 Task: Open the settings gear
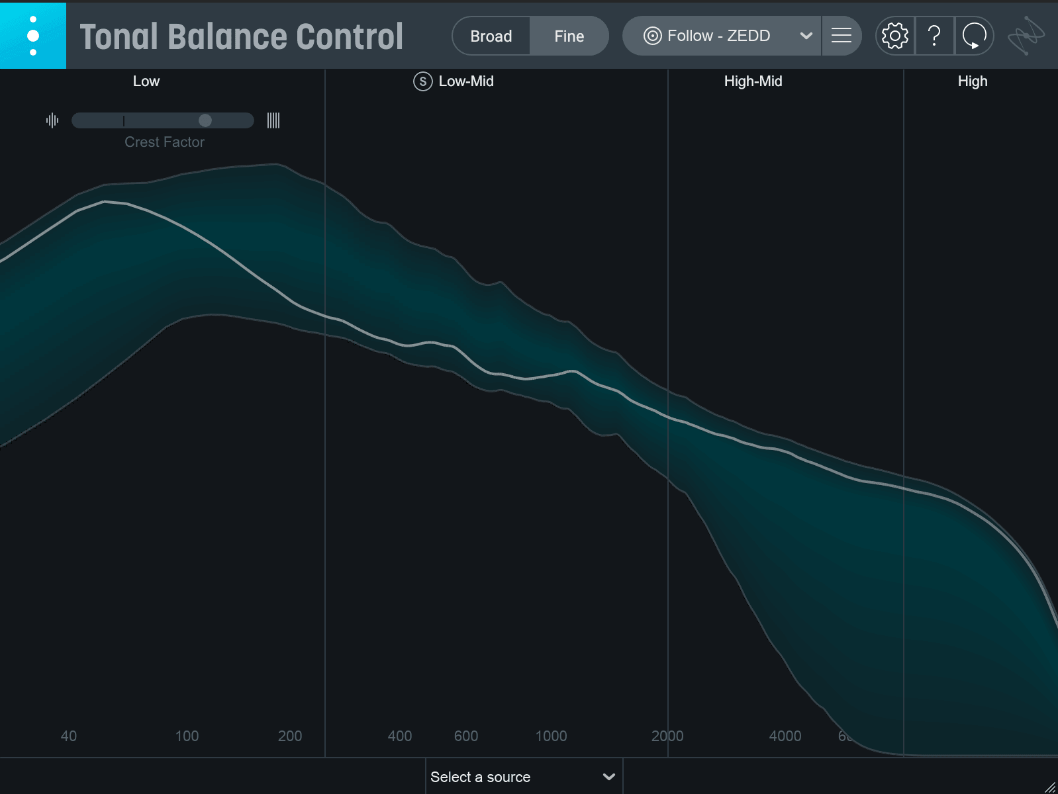[895, 36]
